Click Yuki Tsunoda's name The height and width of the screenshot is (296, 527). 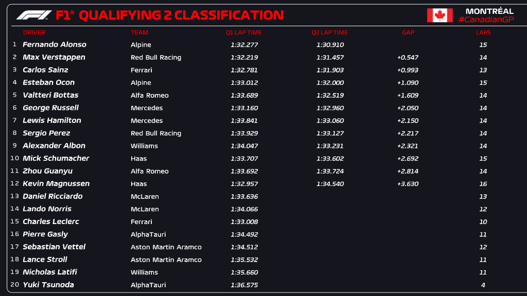pyautogui.click(x=48, y=285)
